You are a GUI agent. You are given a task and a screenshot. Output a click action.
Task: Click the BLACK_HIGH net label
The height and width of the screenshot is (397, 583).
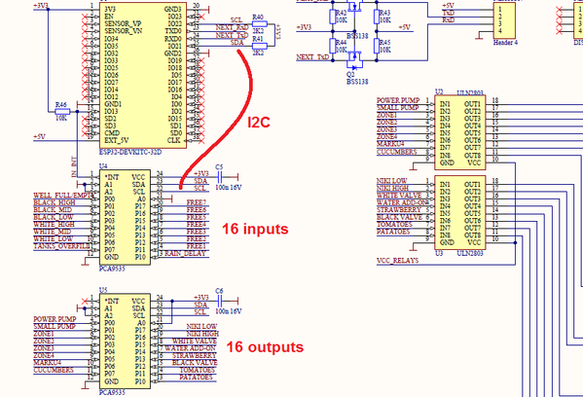(55, 202)
